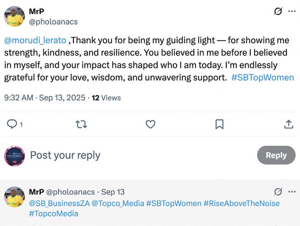Open MrP avatar on the reply tweet

[14, 197]
